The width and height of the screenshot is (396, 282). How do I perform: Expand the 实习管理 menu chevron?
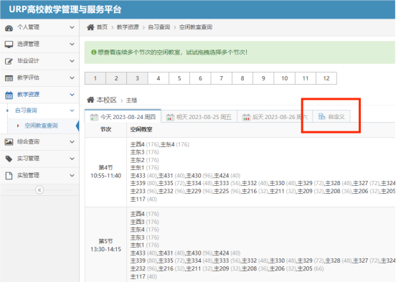point(72,159)
